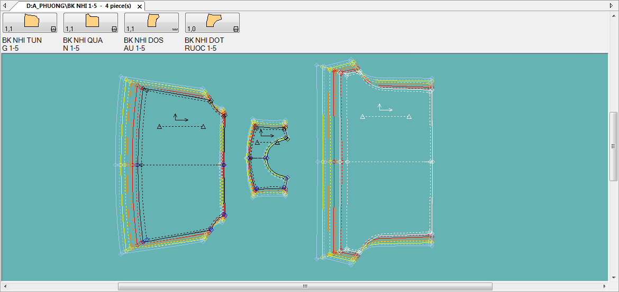The height and width of the screenshot is (292, 619).
Task: Select the BK NHI QUAN 1-5 piece thumbnail
Action: pos(90,23)
